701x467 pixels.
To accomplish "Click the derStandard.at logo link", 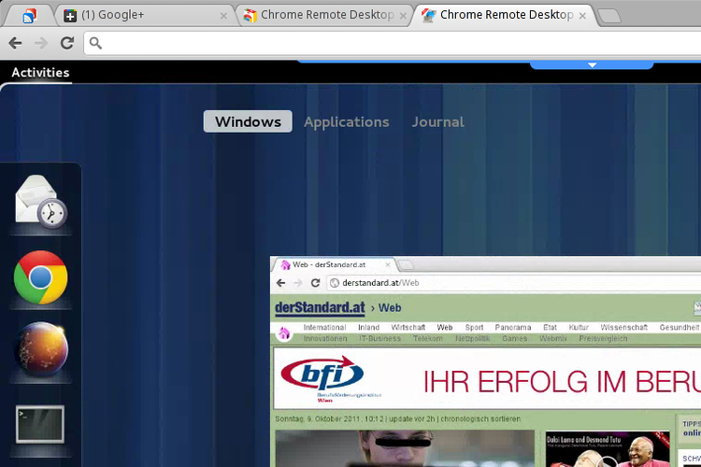I will click(x=319, y=307).
